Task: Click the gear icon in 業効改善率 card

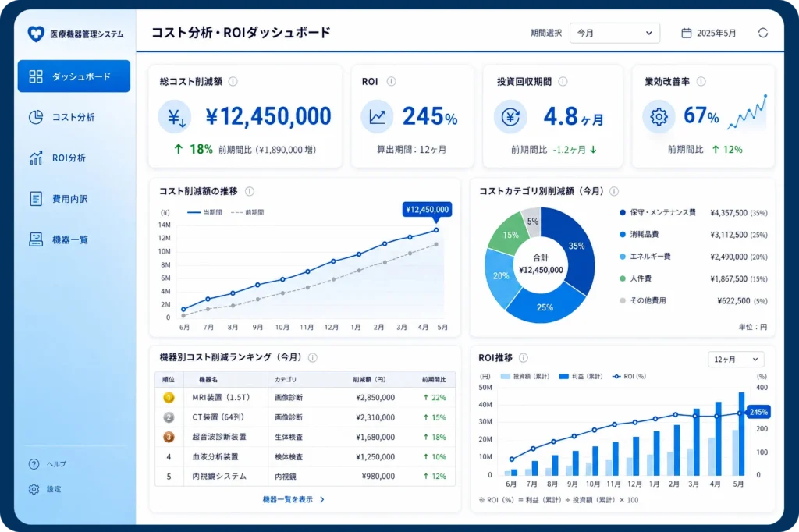Action: pyautogui.click(x=659, y=117)
